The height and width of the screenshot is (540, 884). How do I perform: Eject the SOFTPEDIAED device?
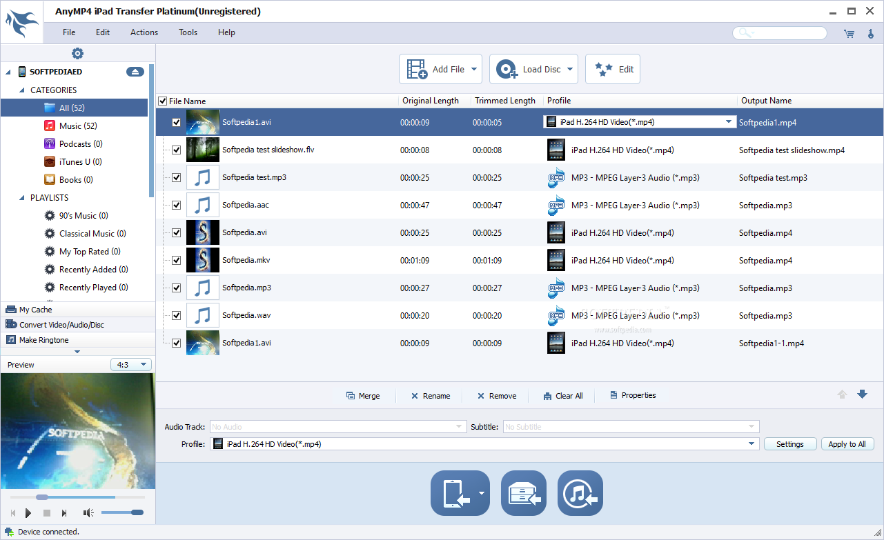135,72
